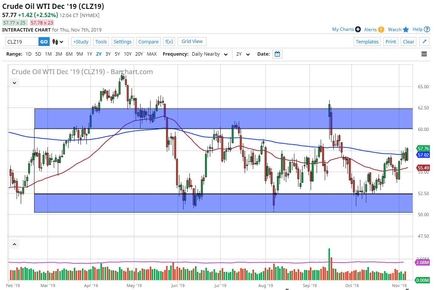Toggle watchlist with the Watch star
The height and width of the screenshot is (290, 436).
pos(405,29)
